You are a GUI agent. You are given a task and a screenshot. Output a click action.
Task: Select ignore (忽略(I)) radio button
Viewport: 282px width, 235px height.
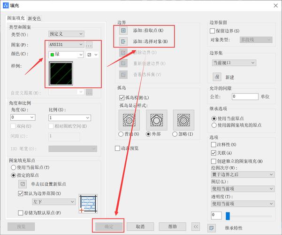pos(175,134)
